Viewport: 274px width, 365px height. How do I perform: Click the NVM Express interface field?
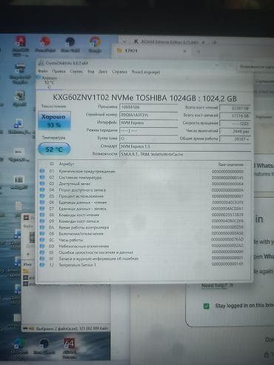[x=148, y=123]
